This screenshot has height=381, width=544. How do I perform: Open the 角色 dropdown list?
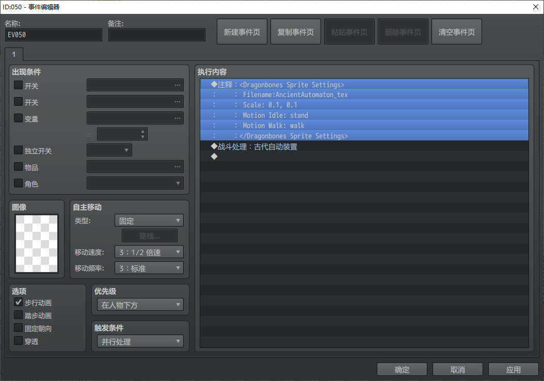135,183
